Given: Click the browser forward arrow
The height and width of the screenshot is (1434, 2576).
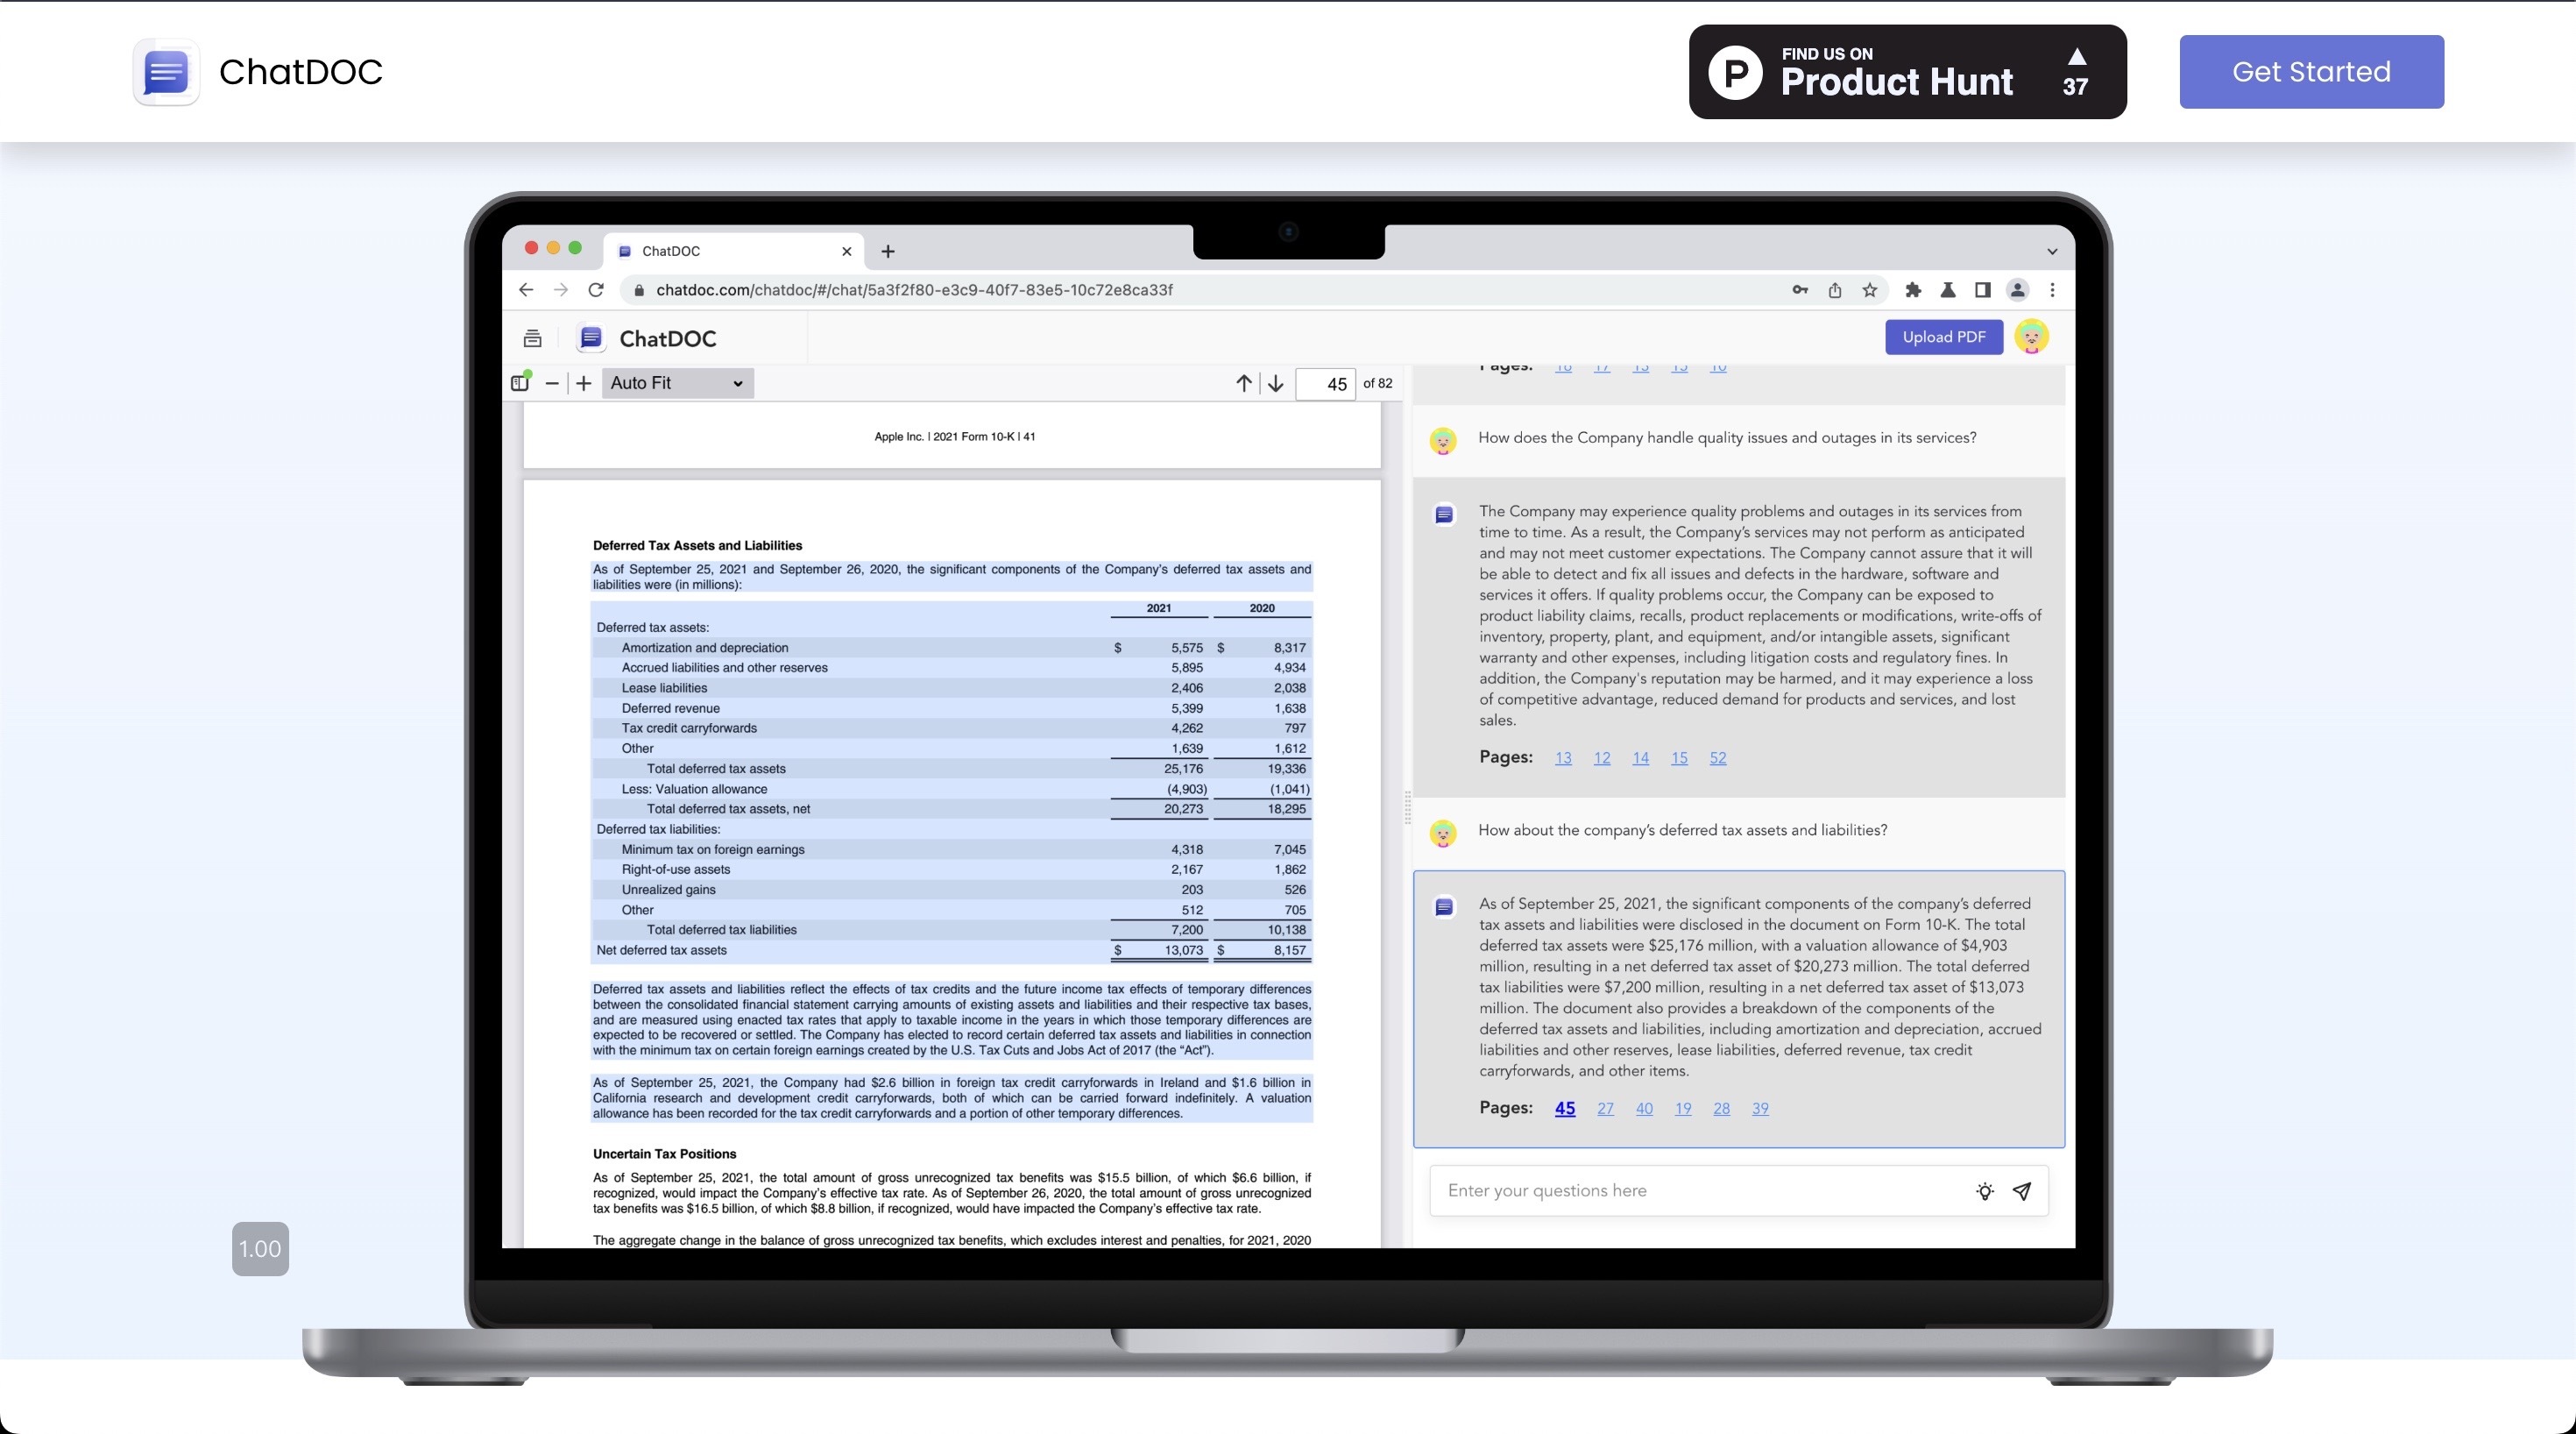Looking at the screenshot, I should [561, 290].
